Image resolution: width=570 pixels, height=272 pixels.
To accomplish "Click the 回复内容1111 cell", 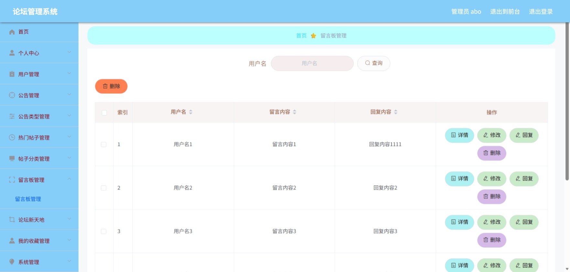I will (x=385, y=144).
